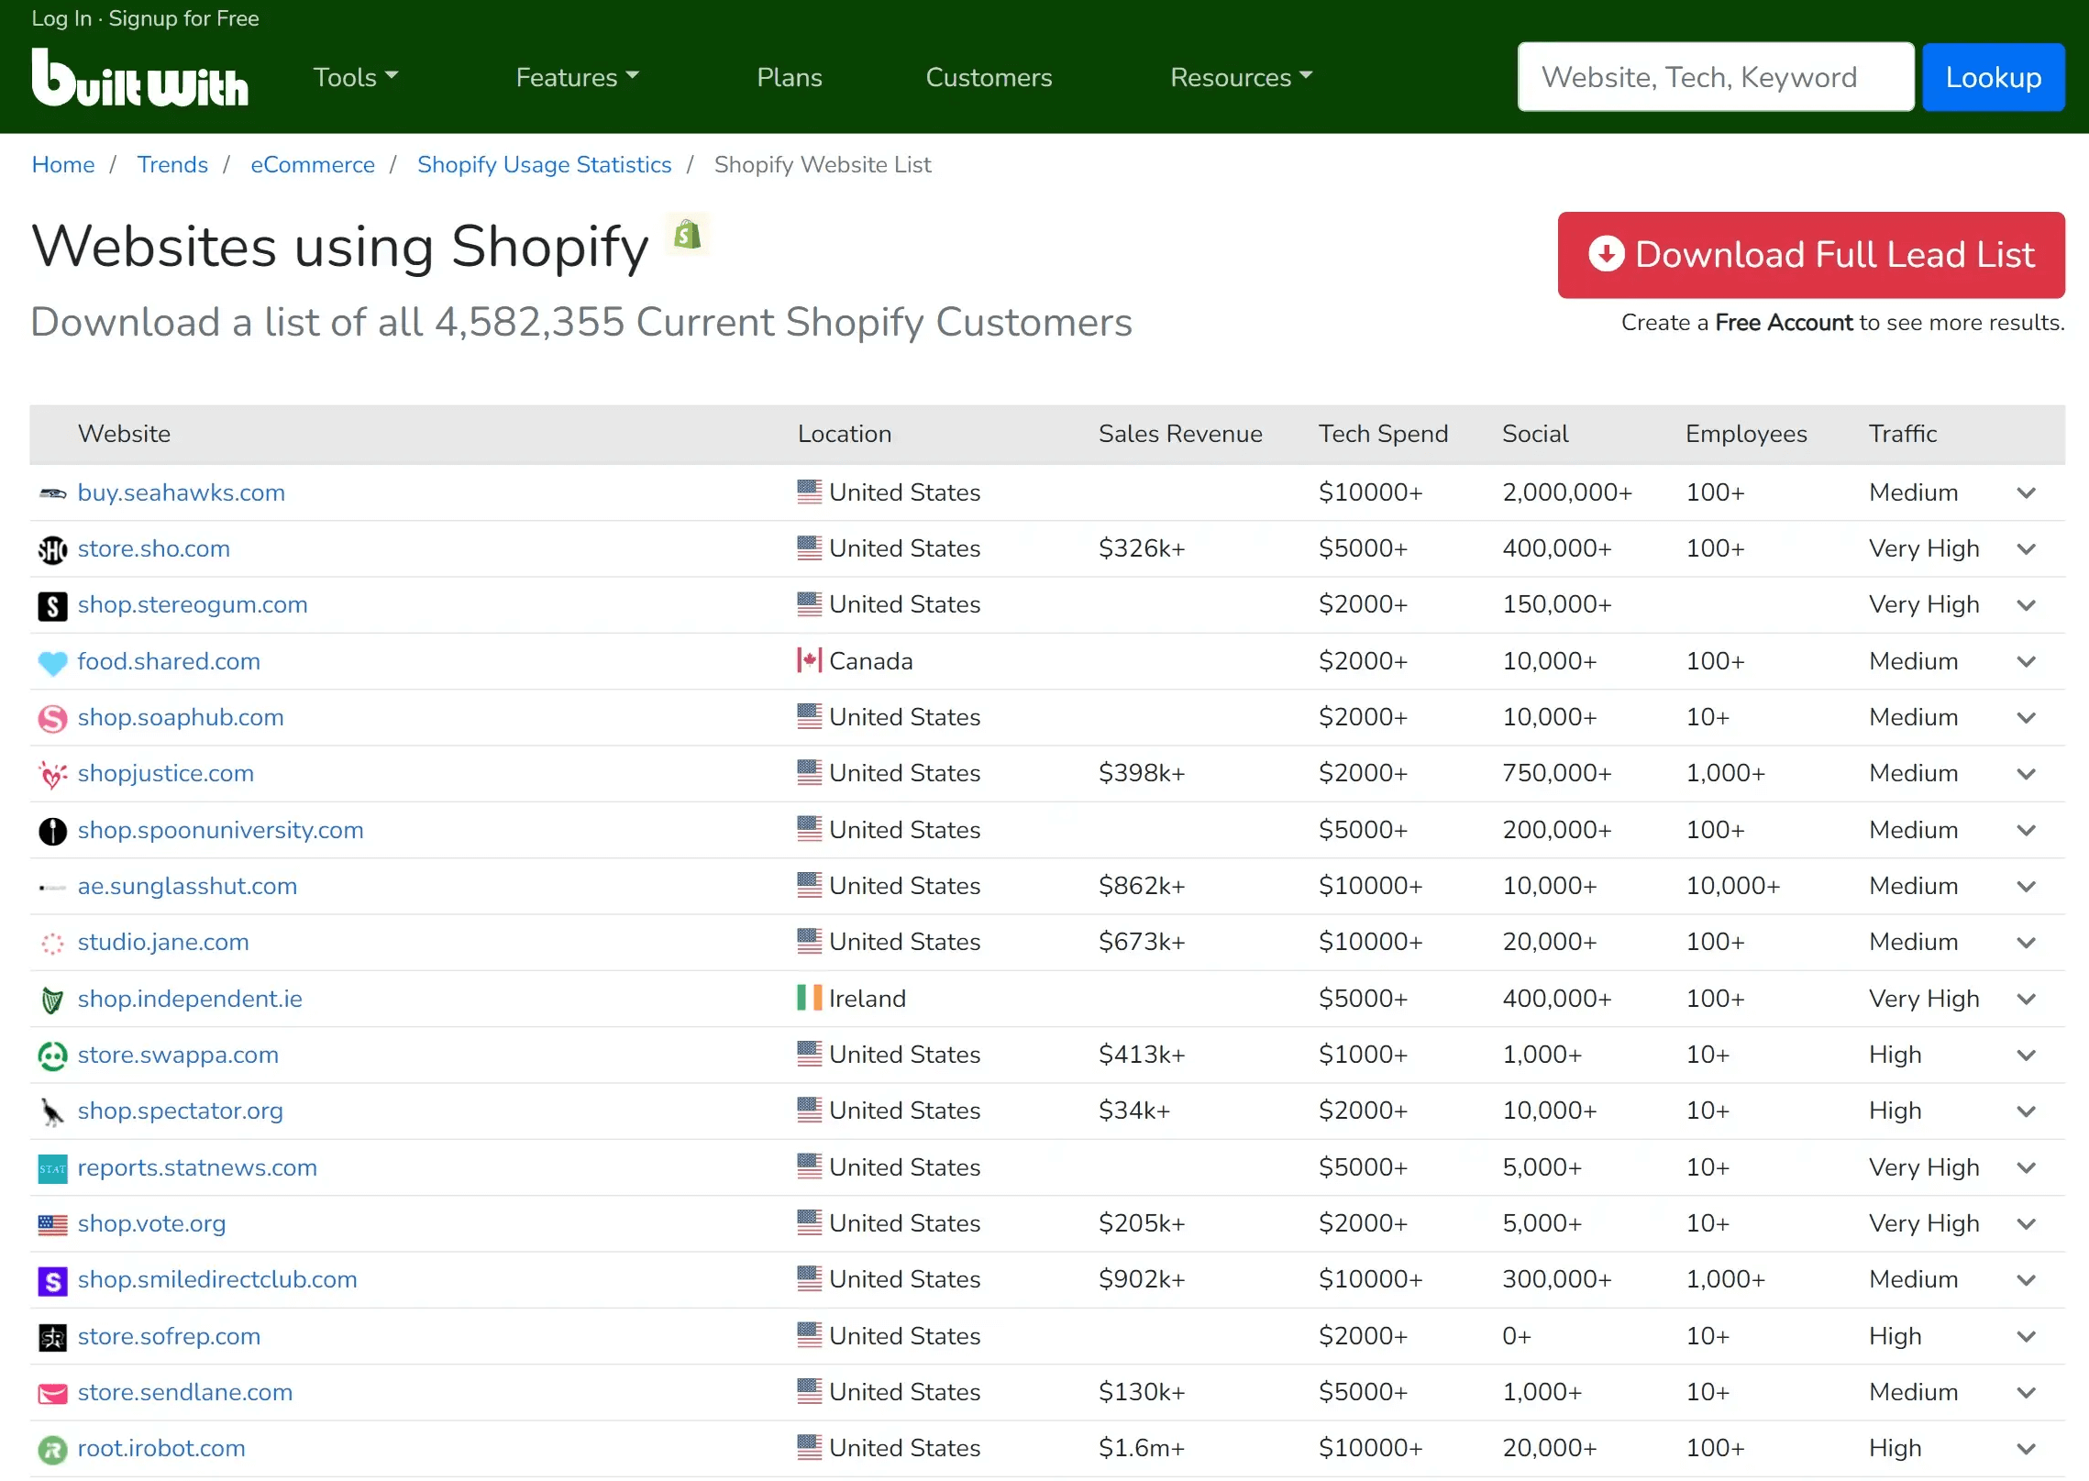This screenshot has height=1481, width=2089.
Task: Click the shop.smiledirectclub.com favicon
Action: click(x=52, y=1280)
